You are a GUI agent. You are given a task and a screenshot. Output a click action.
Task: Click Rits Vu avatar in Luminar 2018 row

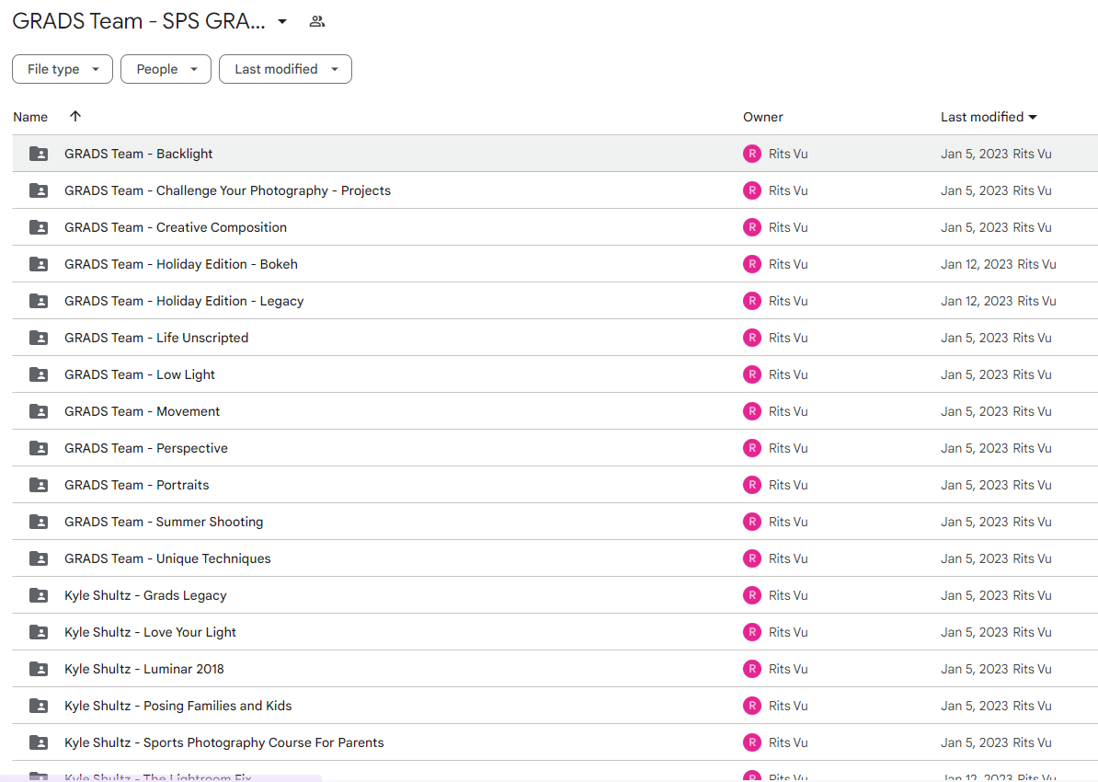[752, 669]
